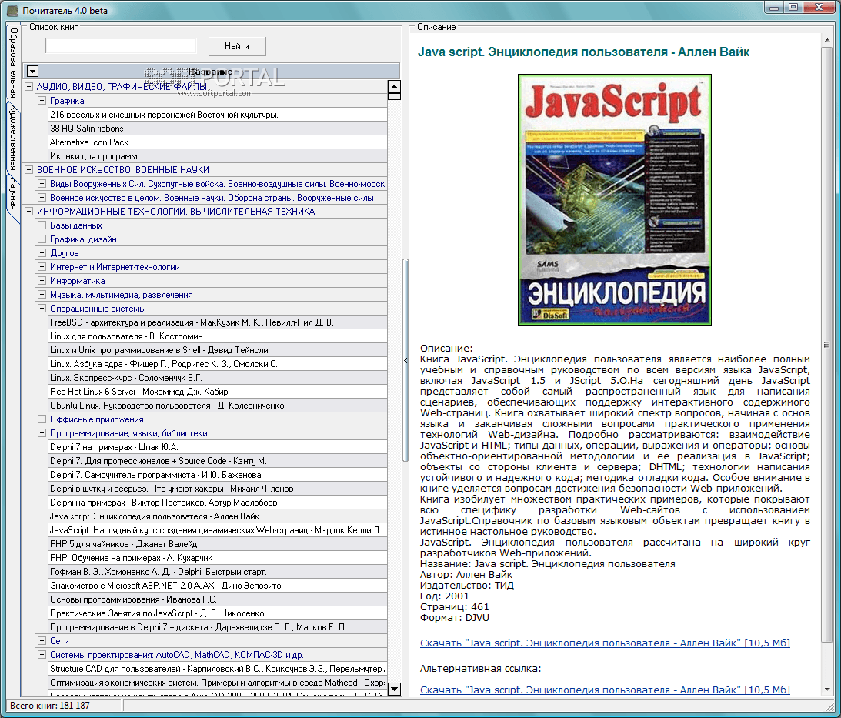Screen dimensions: 841x718
Task: Click description pane scroll down arrow
Action: (x=826, y=689)
